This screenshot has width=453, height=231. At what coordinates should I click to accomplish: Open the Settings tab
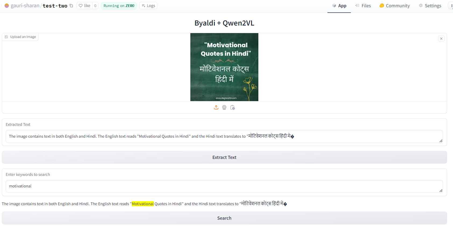(x=430, y=6)
